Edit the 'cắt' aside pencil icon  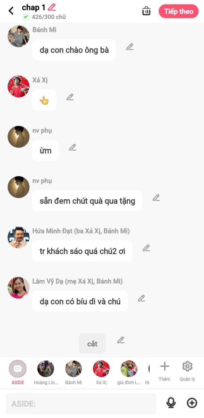[121, 340]
